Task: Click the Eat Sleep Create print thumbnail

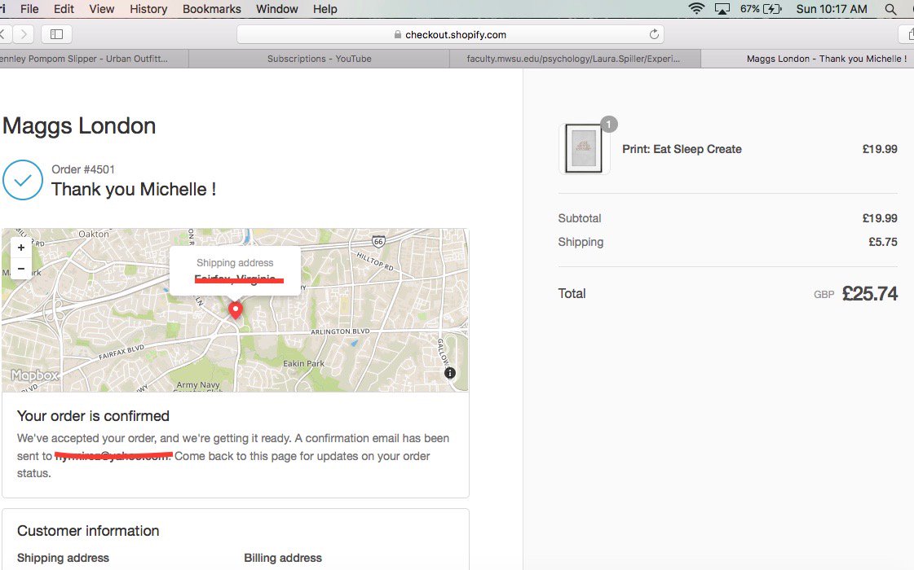Action: tap(584, 149)
